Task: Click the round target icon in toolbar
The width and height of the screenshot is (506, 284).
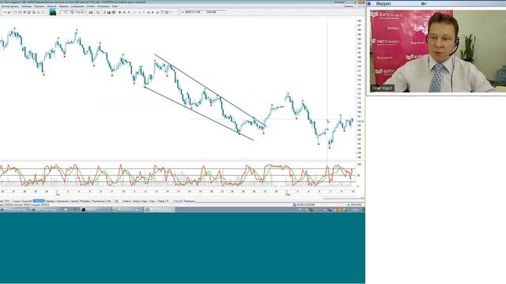Action: point(114,13)
